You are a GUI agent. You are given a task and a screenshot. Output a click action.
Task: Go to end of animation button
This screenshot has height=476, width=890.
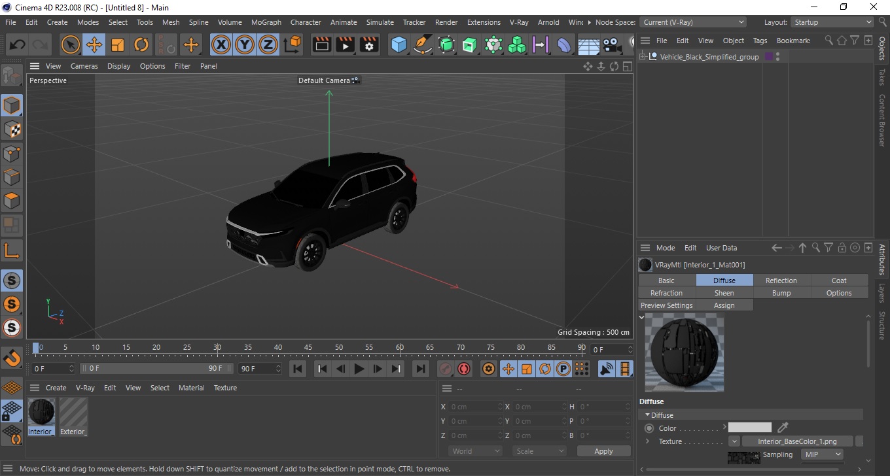tap(421, 369)
